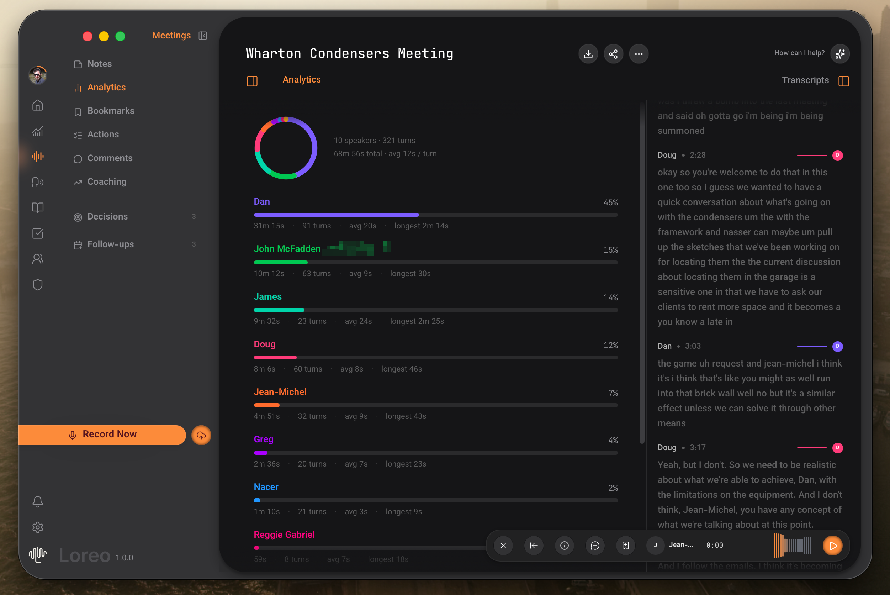This screenshot has height=595, width=890.
Task: Click the AI assistant sparkle icon
Action: point(840,53)
